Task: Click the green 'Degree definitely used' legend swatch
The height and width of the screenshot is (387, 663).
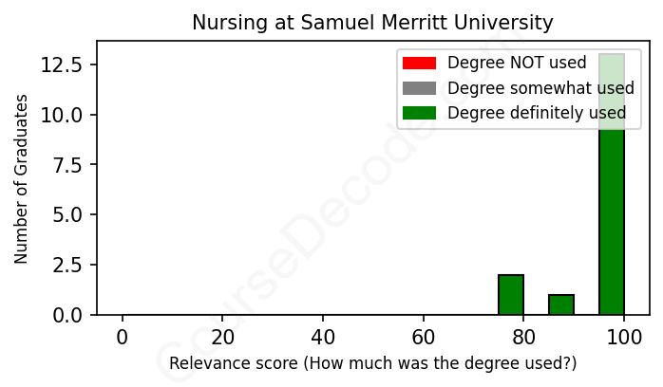Action: pos(419,113)
